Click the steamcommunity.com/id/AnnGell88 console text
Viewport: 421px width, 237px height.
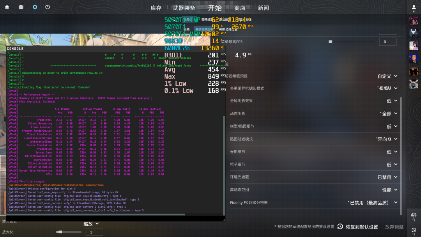(x=128, y=65)
